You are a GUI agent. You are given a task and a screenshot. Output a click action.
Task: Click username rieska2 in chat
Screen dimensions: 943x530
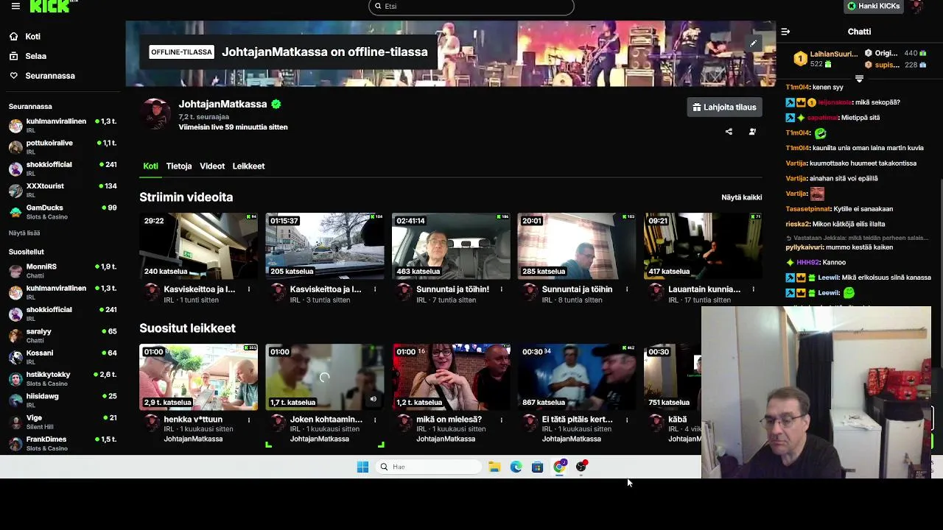(x=797, y=225)
